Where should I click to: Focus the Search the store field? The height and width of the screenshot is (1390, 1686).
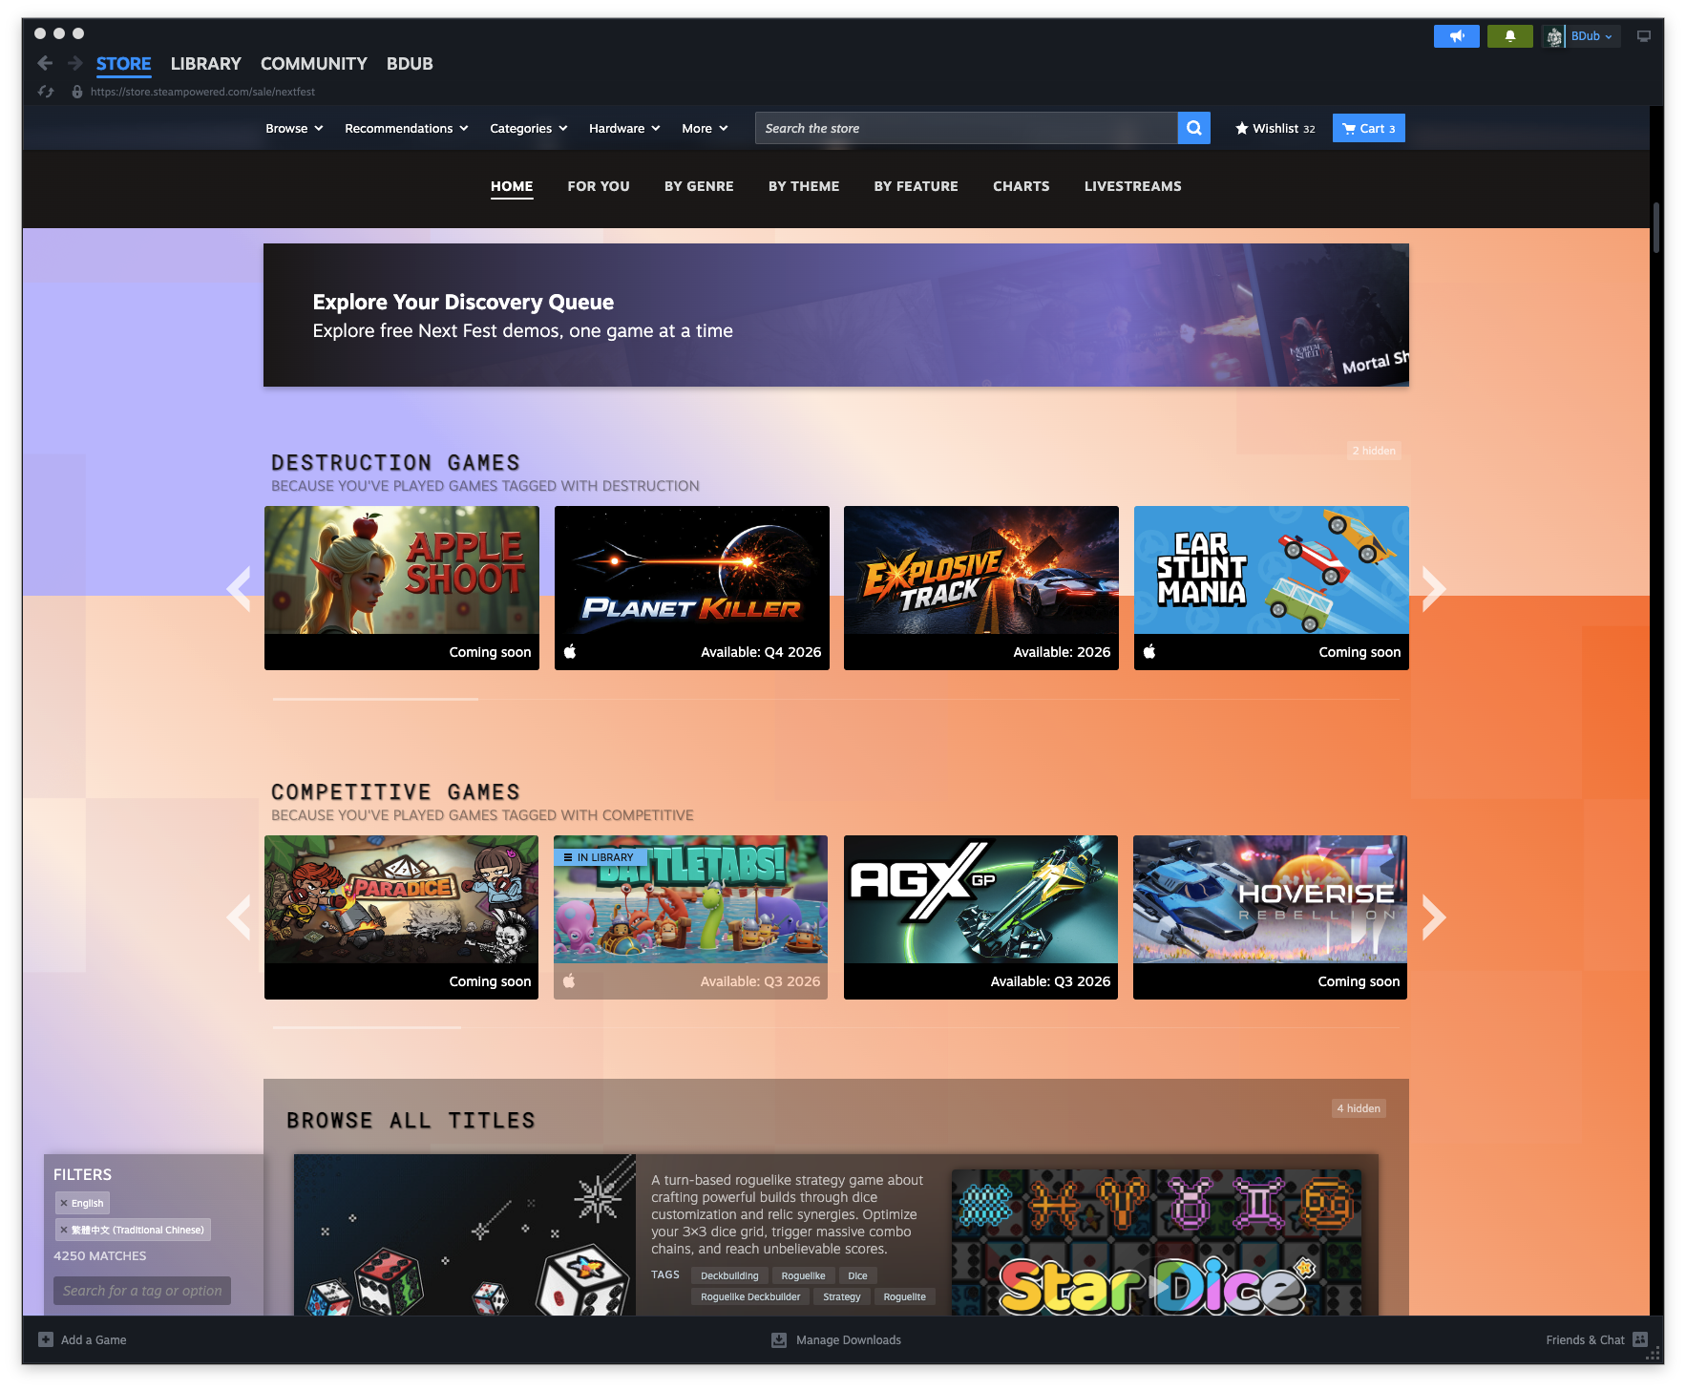(x=966, y=128)
